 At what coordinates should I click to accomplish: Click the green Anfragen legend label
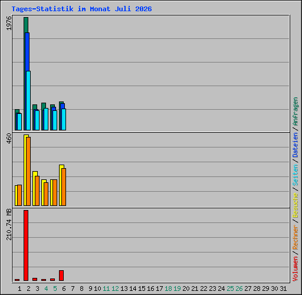click(x=296, y=112)
